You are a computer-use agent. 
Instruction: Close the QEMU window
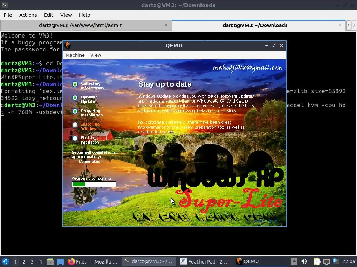(281, 46)
